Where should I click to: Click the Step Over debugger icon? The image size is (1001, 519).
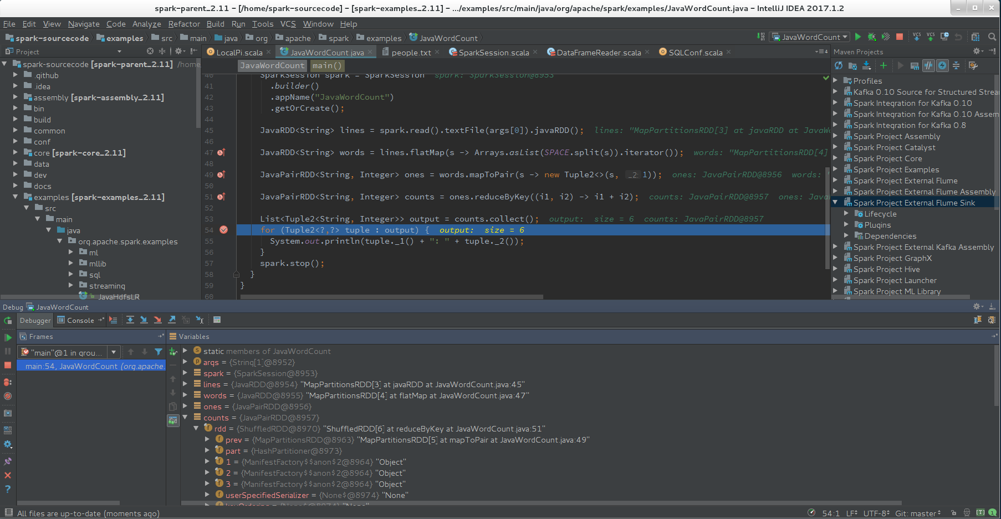(130, 320)
